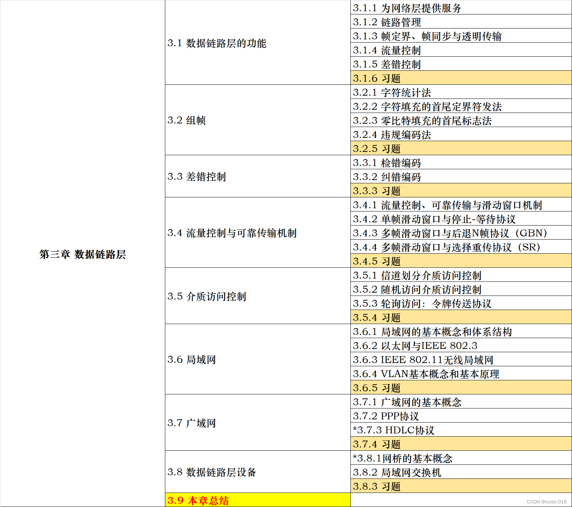Image resolution: width=572 pixels, height=507 pixels.
Task: Click row '3.7.2 PPP协议'
Action: [461, 416]
